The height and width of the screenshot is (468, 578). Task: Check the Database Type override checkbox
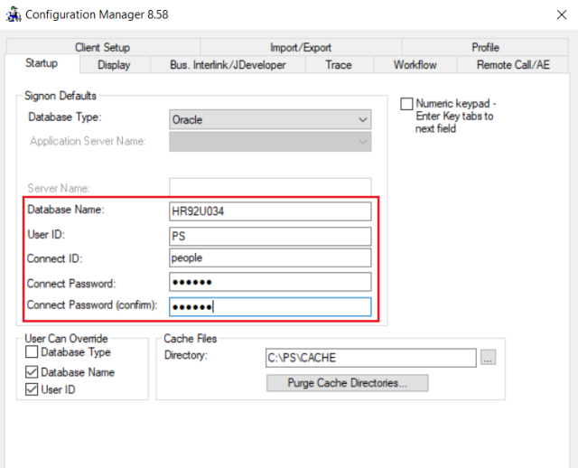coord(32,352)
